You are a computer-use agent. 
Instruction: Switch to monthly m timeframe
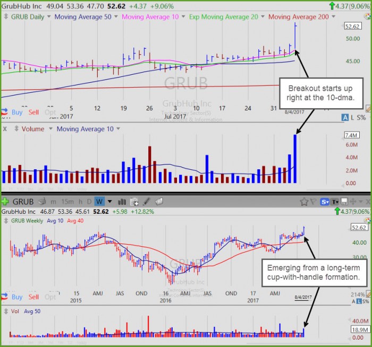[x=53, y=202]
